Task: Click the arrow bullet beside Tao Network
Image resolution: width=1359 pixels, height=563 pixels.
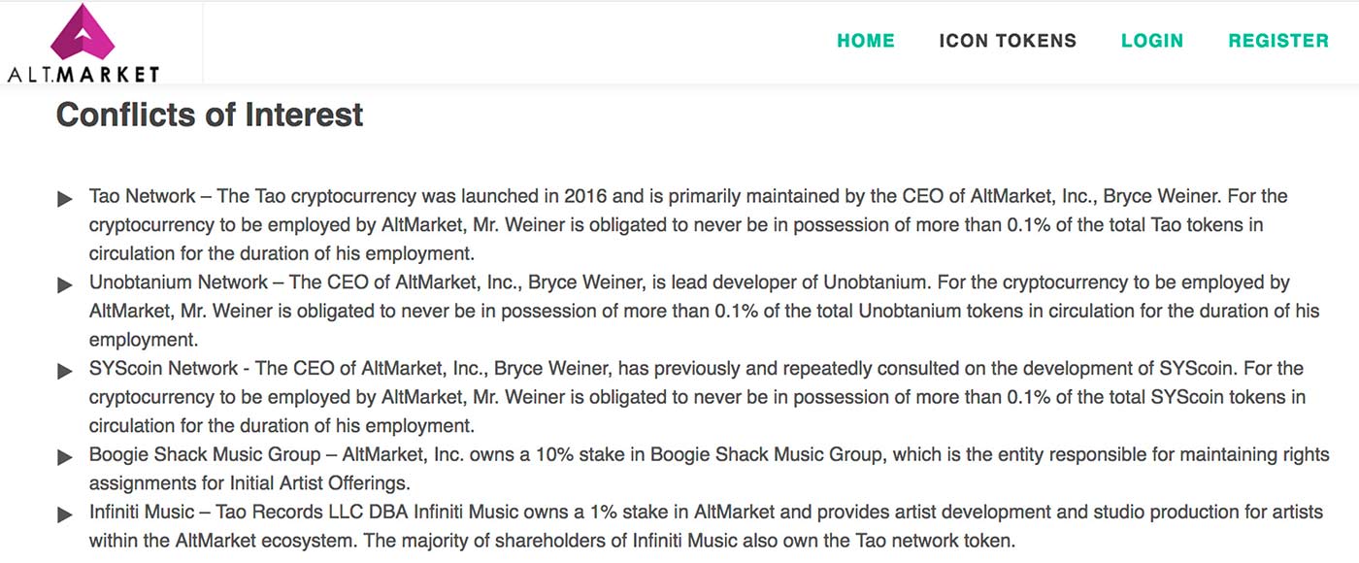Action: click(x=65, y=199)
